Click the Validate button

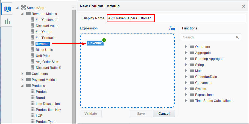point(90,113)
